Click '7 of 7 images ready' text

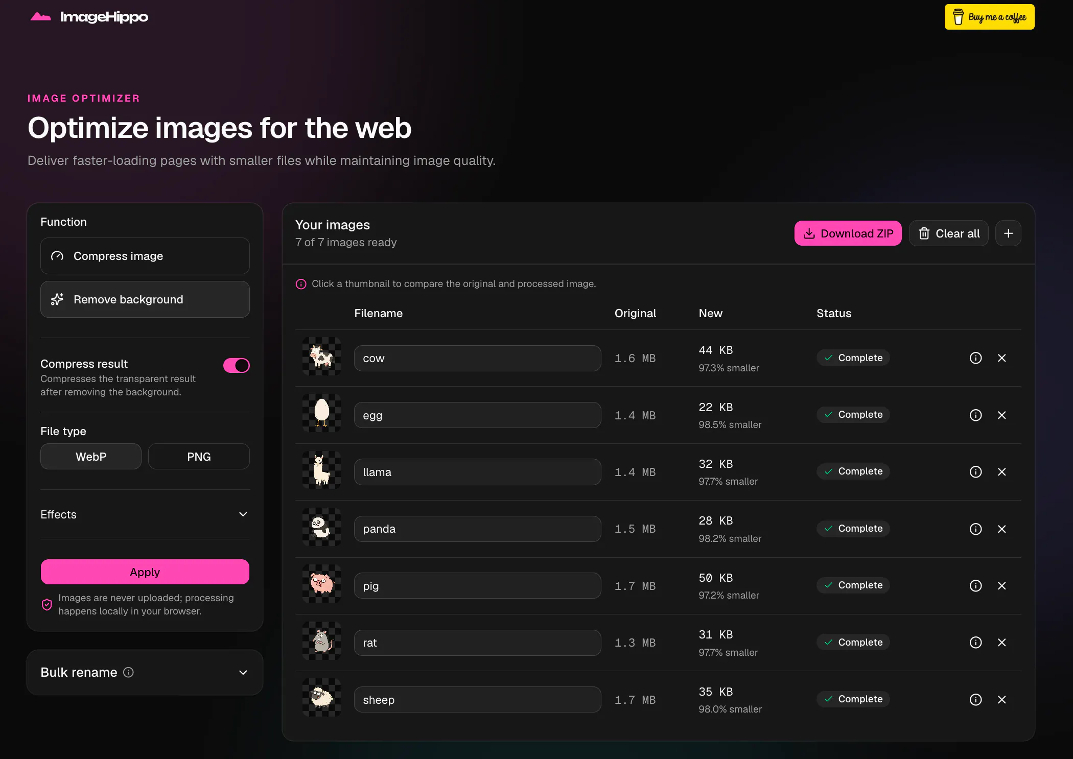click(x=346, y=243)
